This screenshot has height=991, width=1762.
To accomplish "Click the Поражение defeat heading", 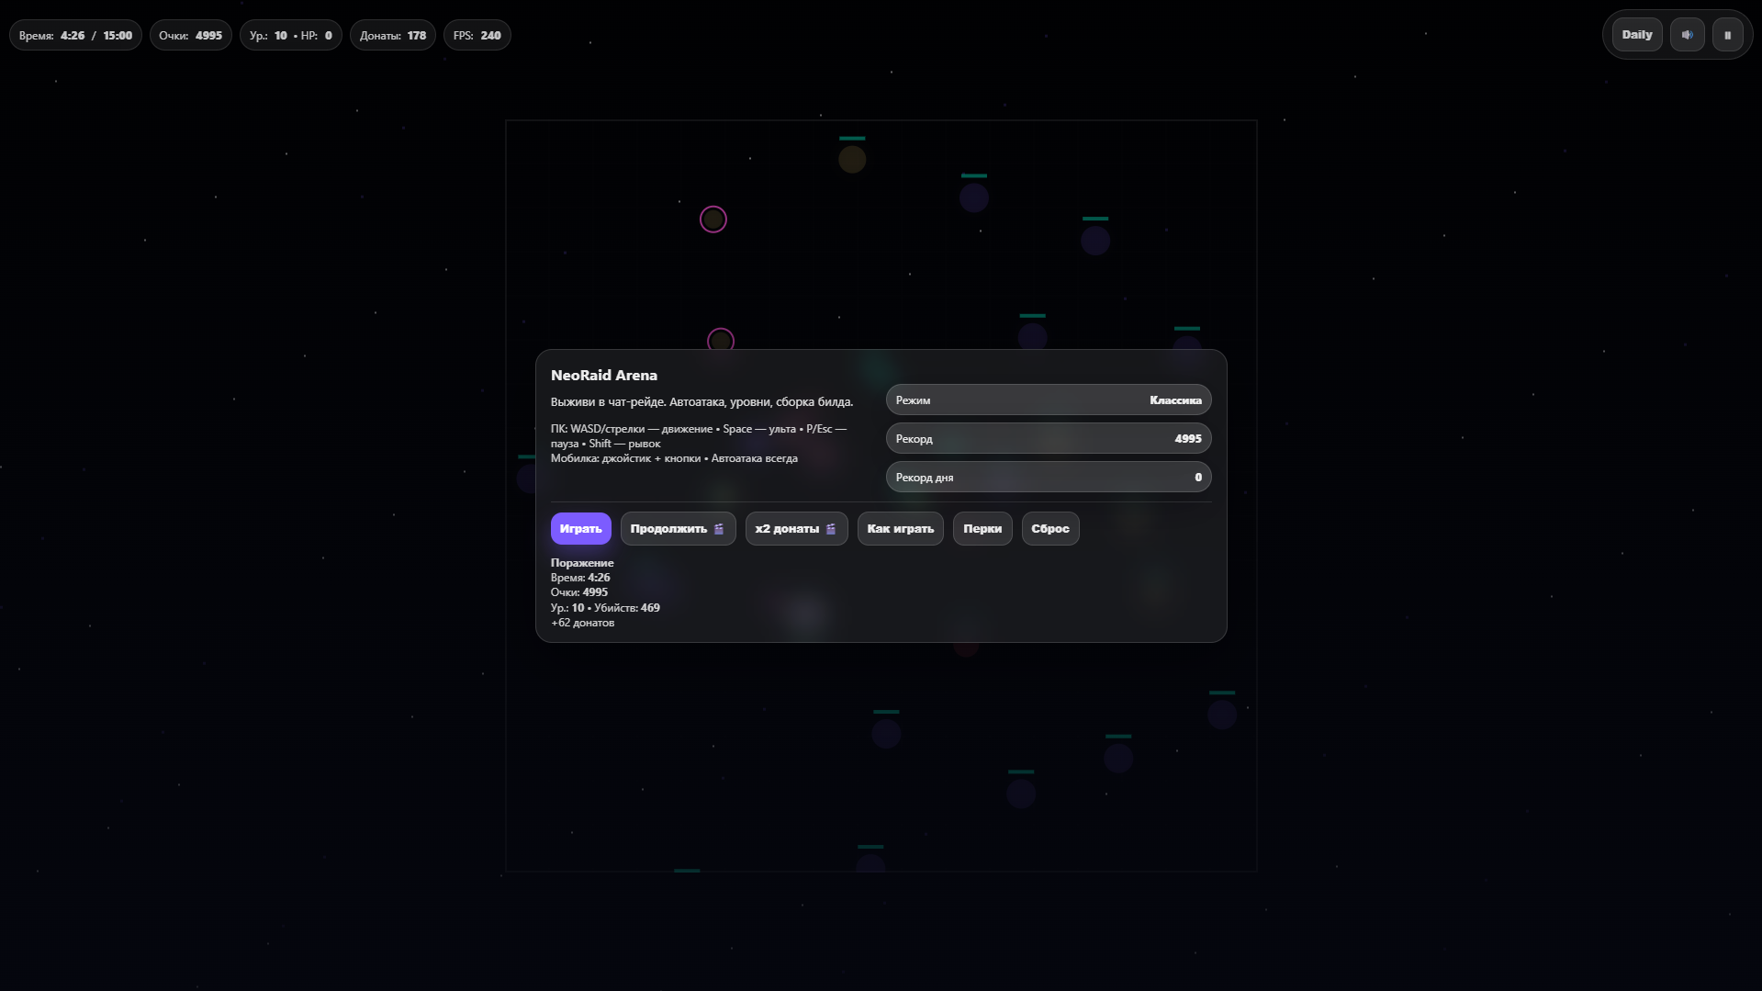I will [582, 563].
